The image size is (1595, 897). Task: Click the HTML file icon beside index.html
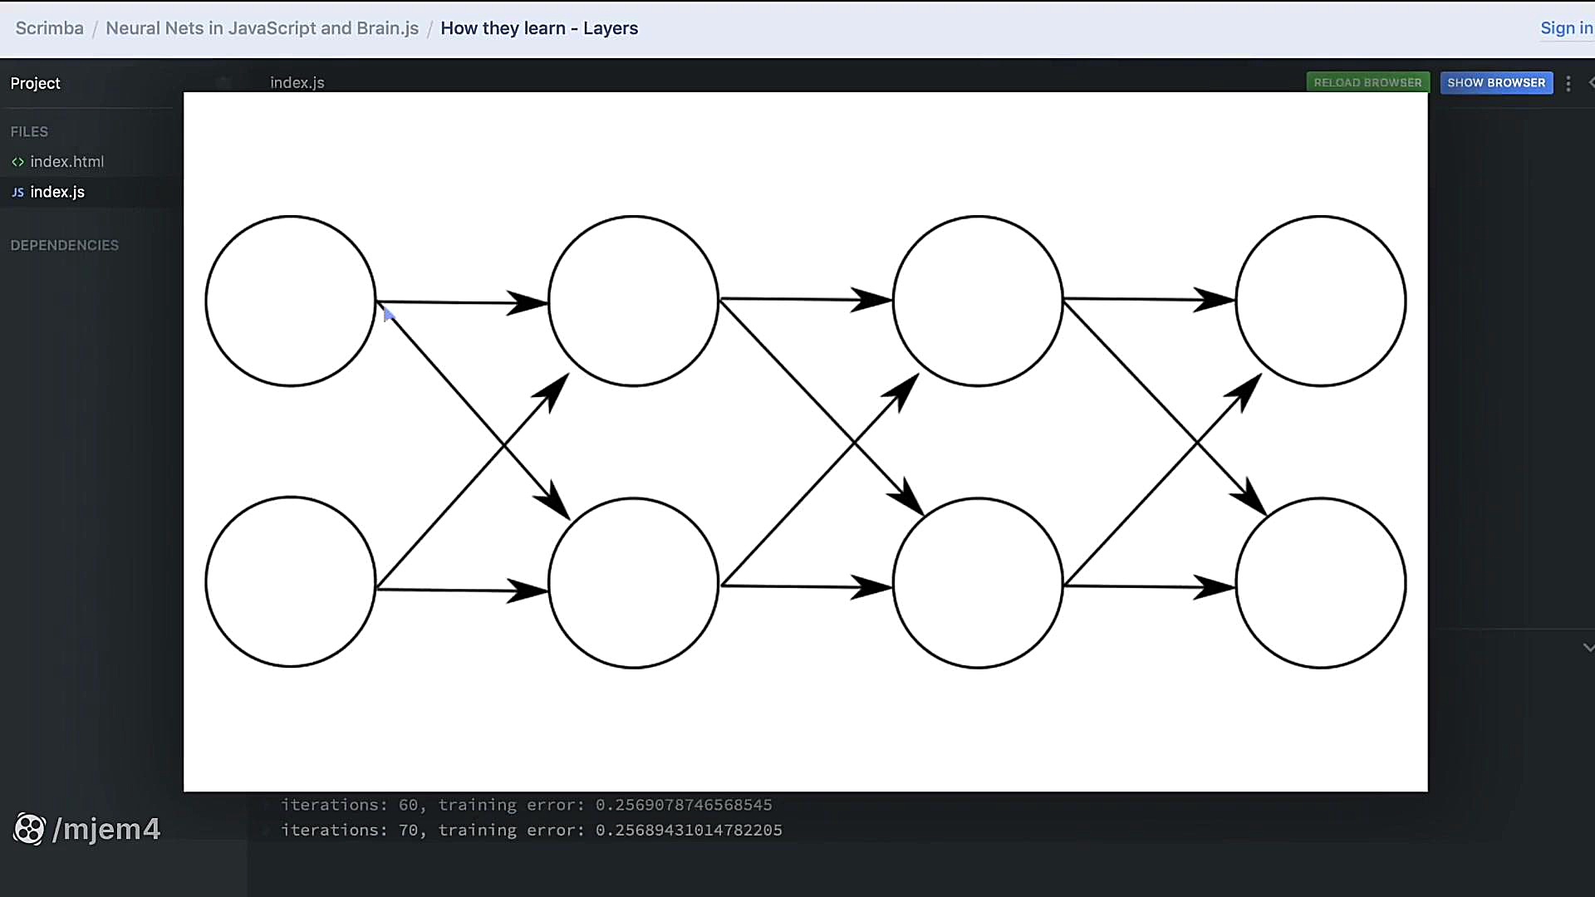pyautogui.click(x=17, y=162)
